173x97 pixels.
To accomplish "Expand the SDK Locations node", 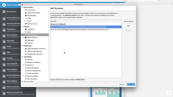I will 24,37.
